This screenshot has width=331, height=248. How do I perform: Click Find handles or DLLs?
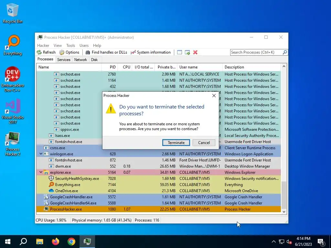coord(106,52)
